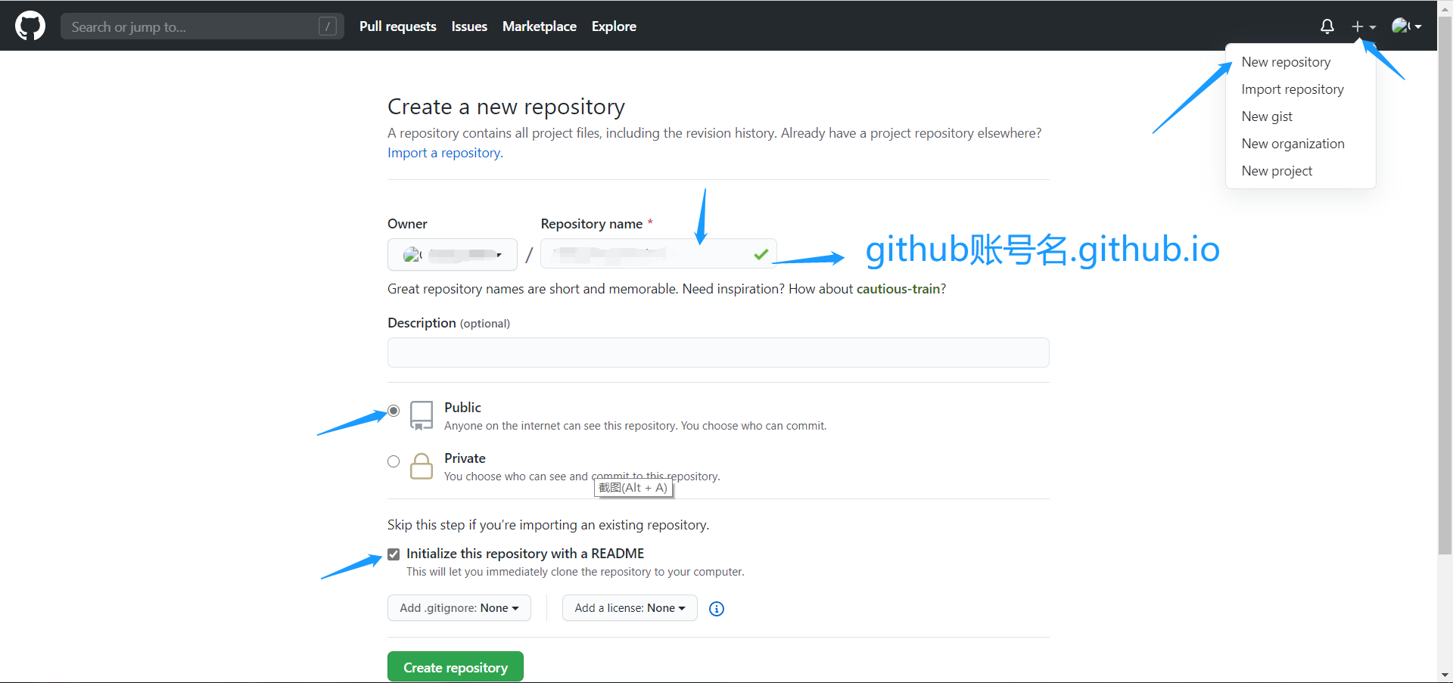
Task: Click the page vertical scrollbar
Action: 1445,303
